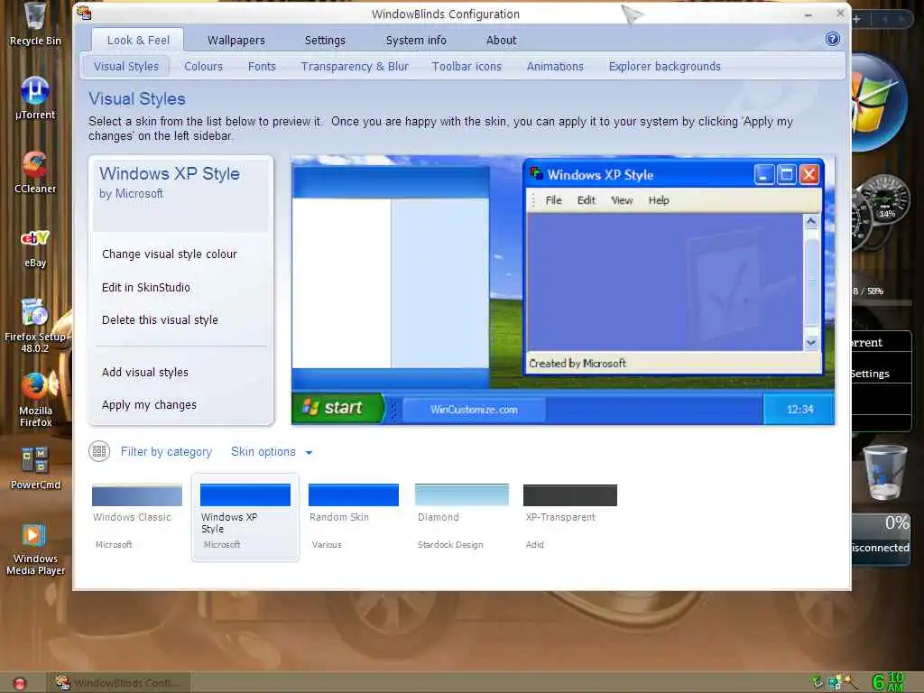
Task: Click the recycle bin gadget on the sidebar
Action: click(x=884, y=472)
